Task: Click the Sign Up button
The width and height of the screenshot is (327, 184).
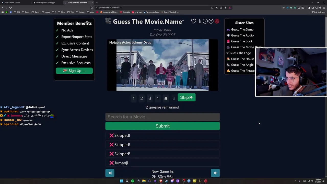Action: (x=74, y=71)
